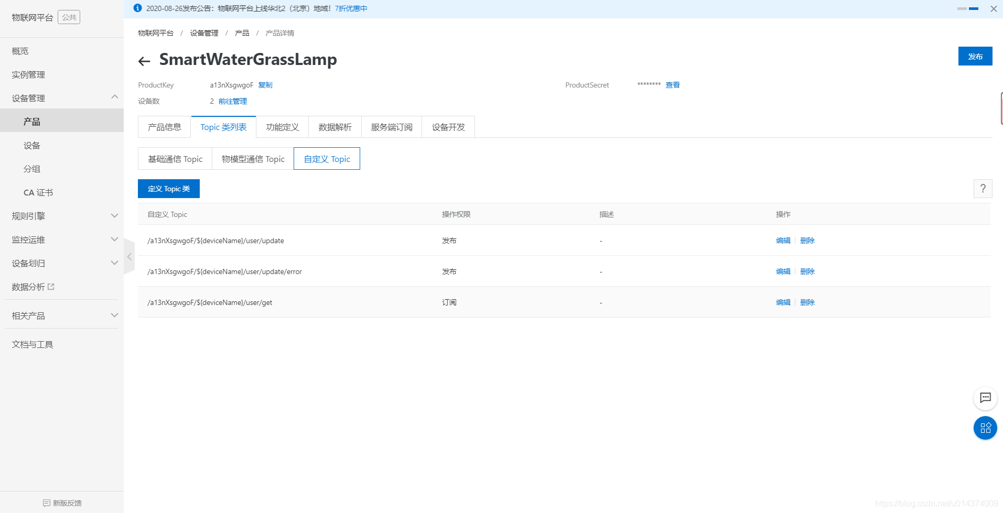Select the 物模型通信 Topic sub-tab
The height and width of the screenshot is (513, 1003).
(x=253, y=159)
